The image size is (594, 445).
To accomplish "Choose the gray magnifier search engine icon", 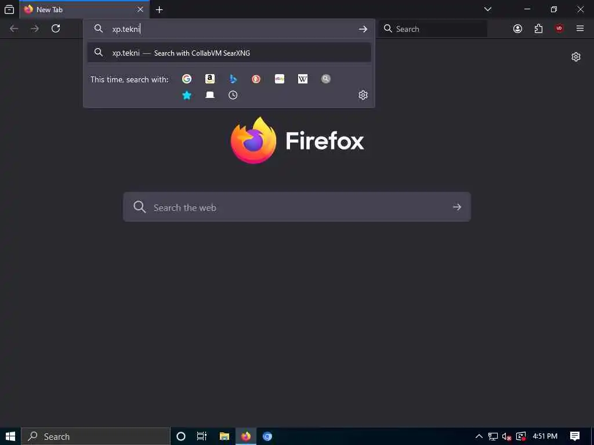I will pos(326,79).
